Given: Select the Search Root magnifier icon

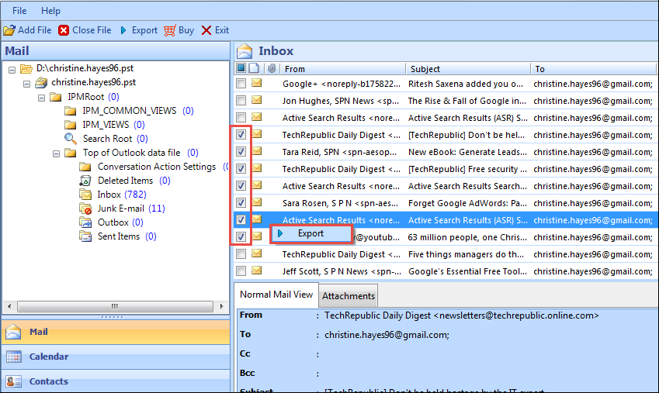Looking at the screenshot, I should click(71, 139).
